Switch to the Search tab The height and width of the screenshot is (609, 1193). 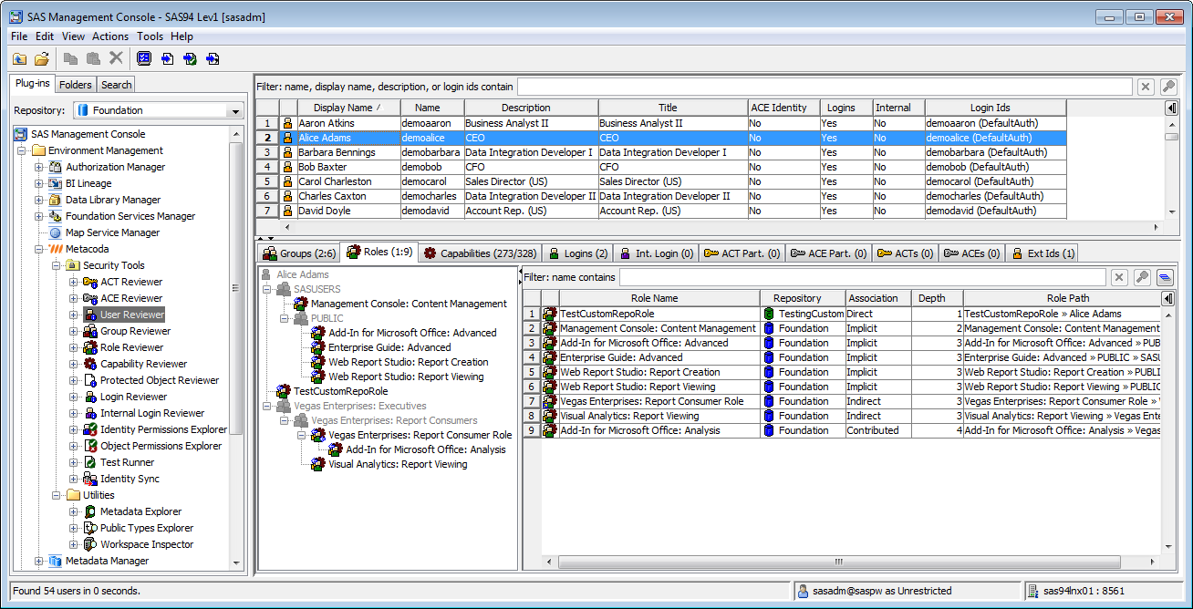click(116, 85)
